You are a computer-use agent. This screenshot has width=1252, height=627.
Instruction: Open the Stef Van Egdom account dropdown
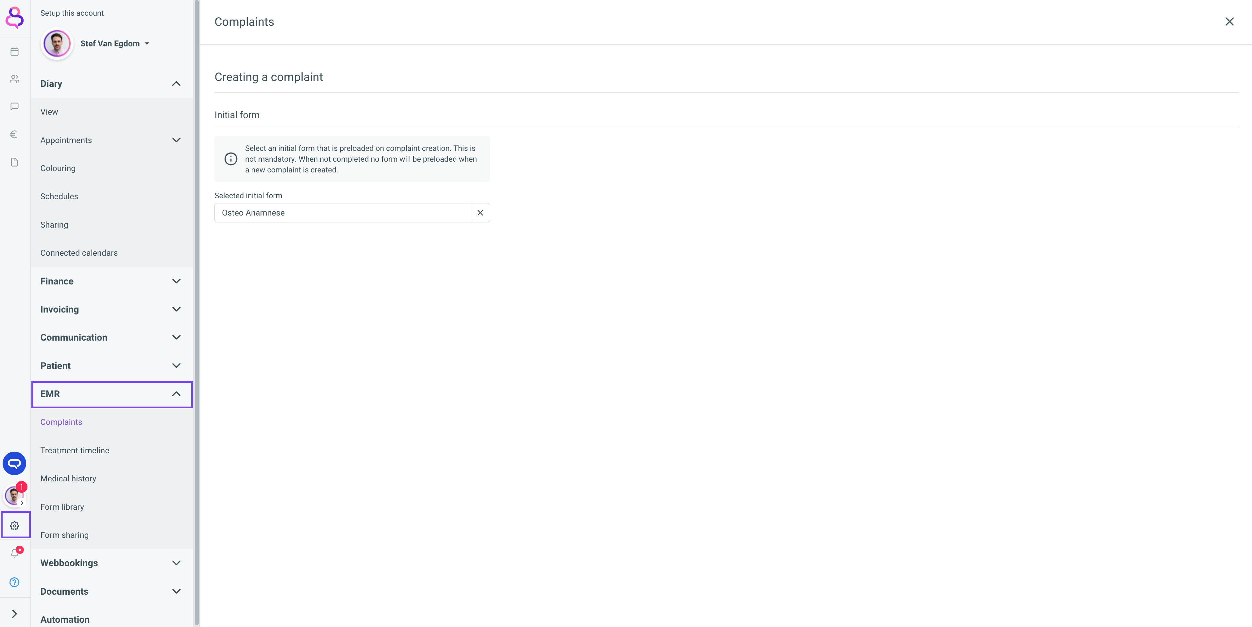pyautogui.click(x=115, y=44)
